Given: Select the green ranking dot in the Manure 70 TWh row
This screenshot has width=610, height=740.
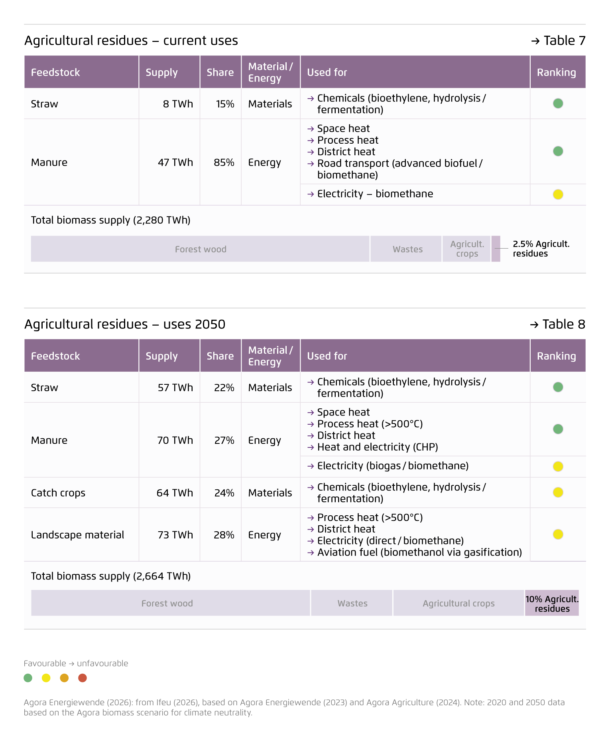Looking at the screenshot, I should [558, 429].
